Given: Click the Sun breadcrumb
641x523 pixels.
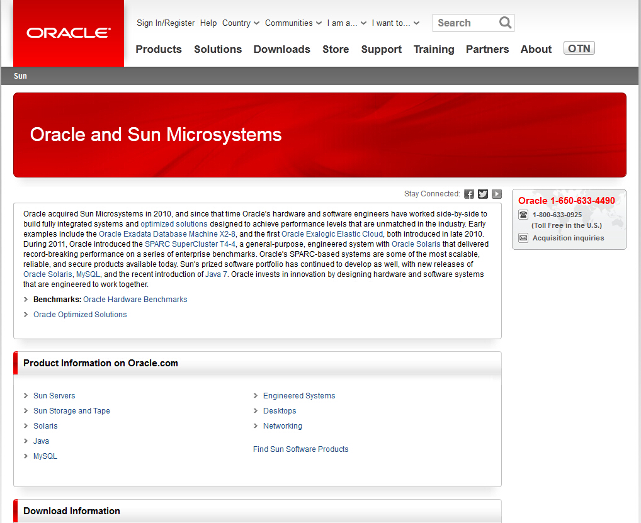Looking at the screenshot, I should [x=20, y=76].
